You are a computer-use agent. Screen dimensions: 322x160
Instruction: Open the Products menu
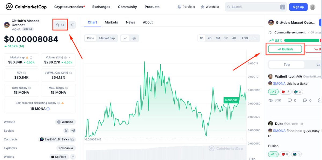pos(152,7)
